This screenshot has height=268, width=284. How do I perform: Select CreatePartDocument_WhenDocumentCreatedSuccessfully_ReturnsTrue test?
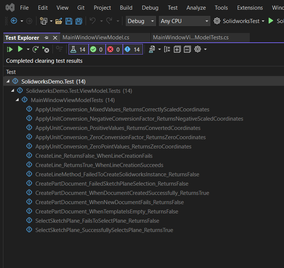pyautogui.click(x=122, y=193)
